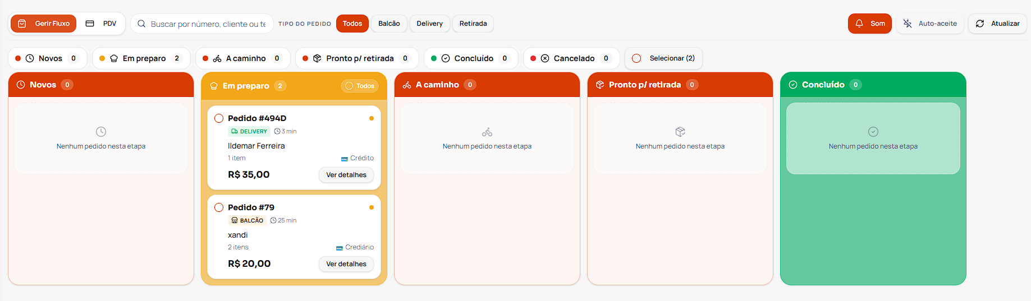Viewport: 1031px width, 301px height.
Task: Click the empty-state box in Pronto p/ retirada column
Action: click(680, 132)
